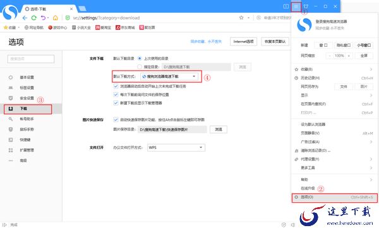Screen dimensions: 379x228
Task: Click the bookmark star in address bar
Action: click(241, 18)
